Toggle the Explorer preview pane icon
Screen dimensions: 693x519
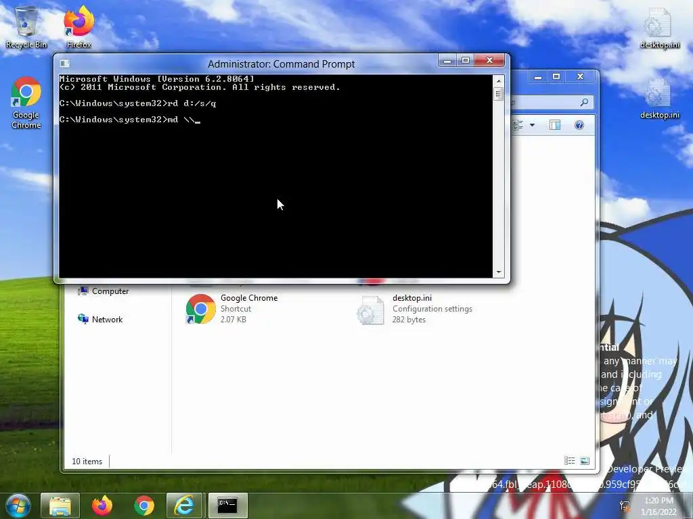(x=555, y=125)
